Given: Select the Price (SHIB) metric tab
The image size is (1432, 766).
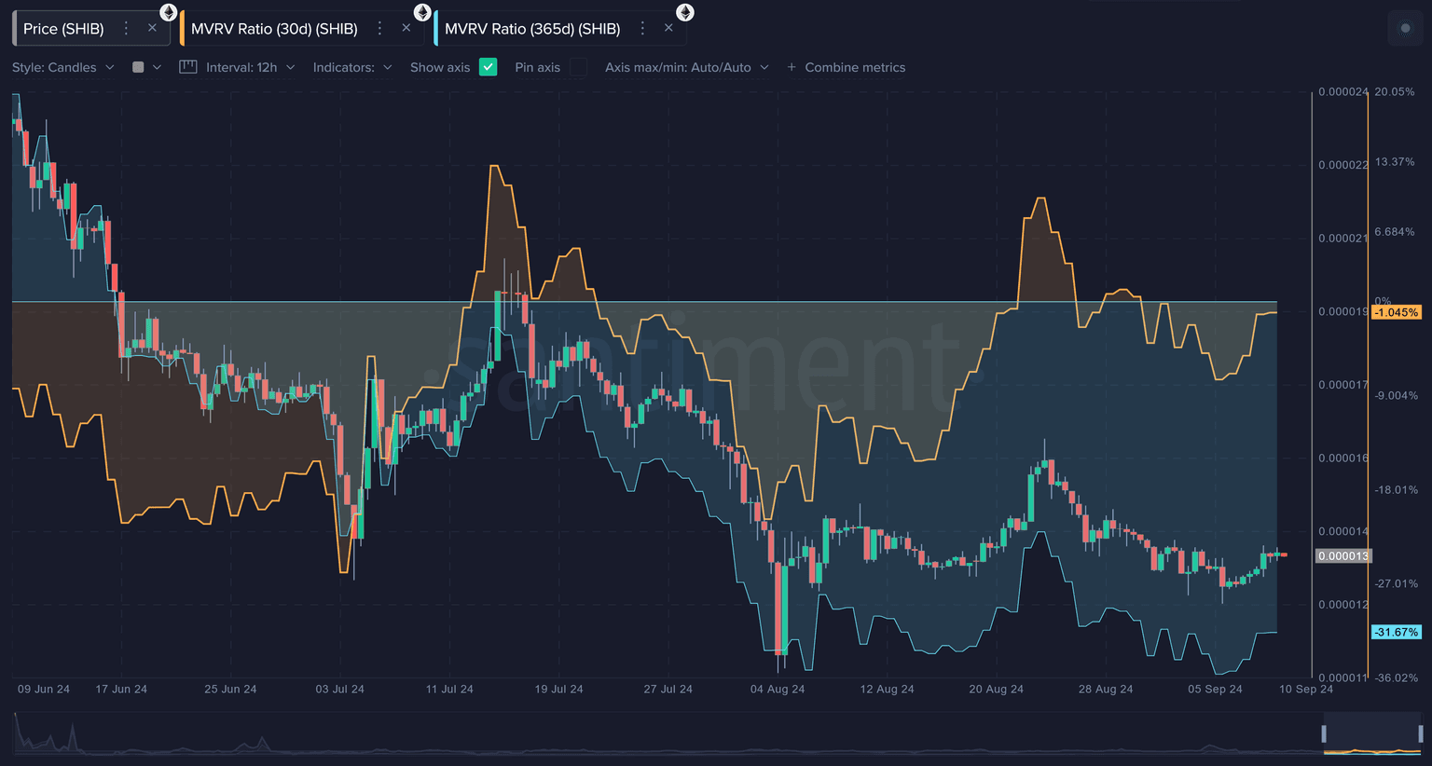Looking at the screenshot, I should (63, 29).
